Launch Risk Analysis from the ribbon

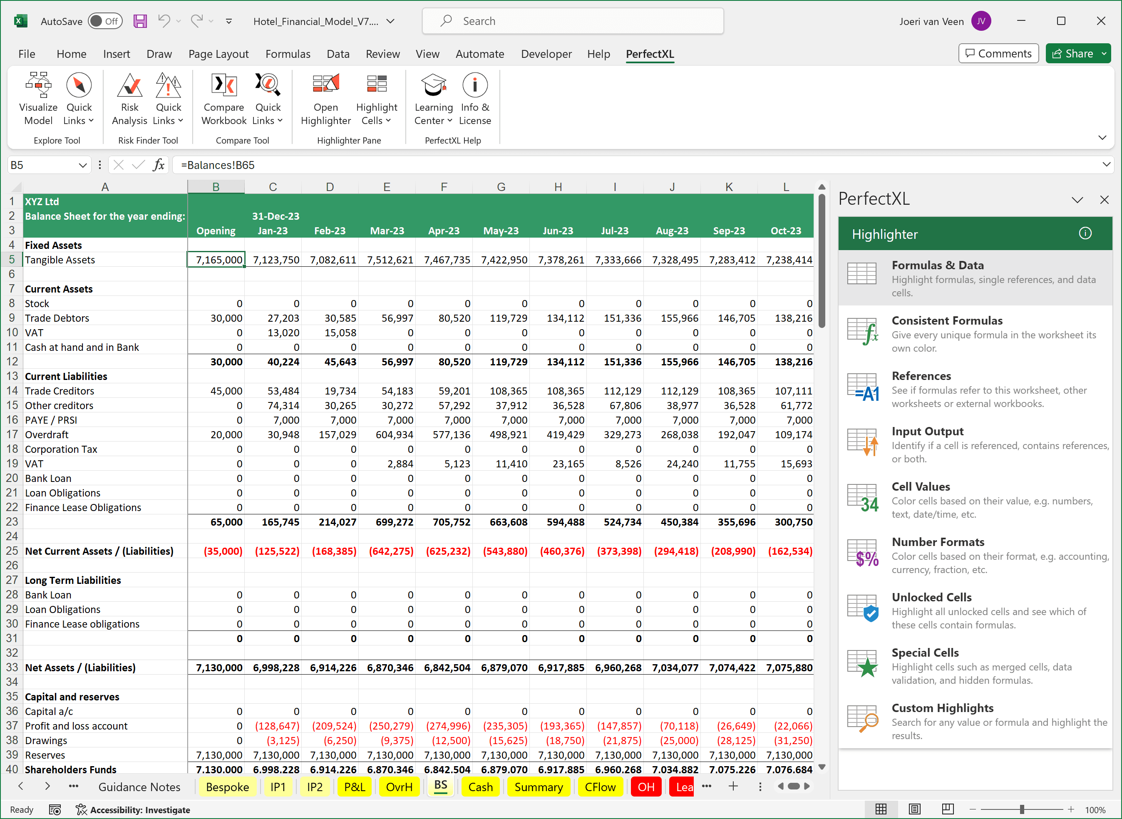point(129,98)
